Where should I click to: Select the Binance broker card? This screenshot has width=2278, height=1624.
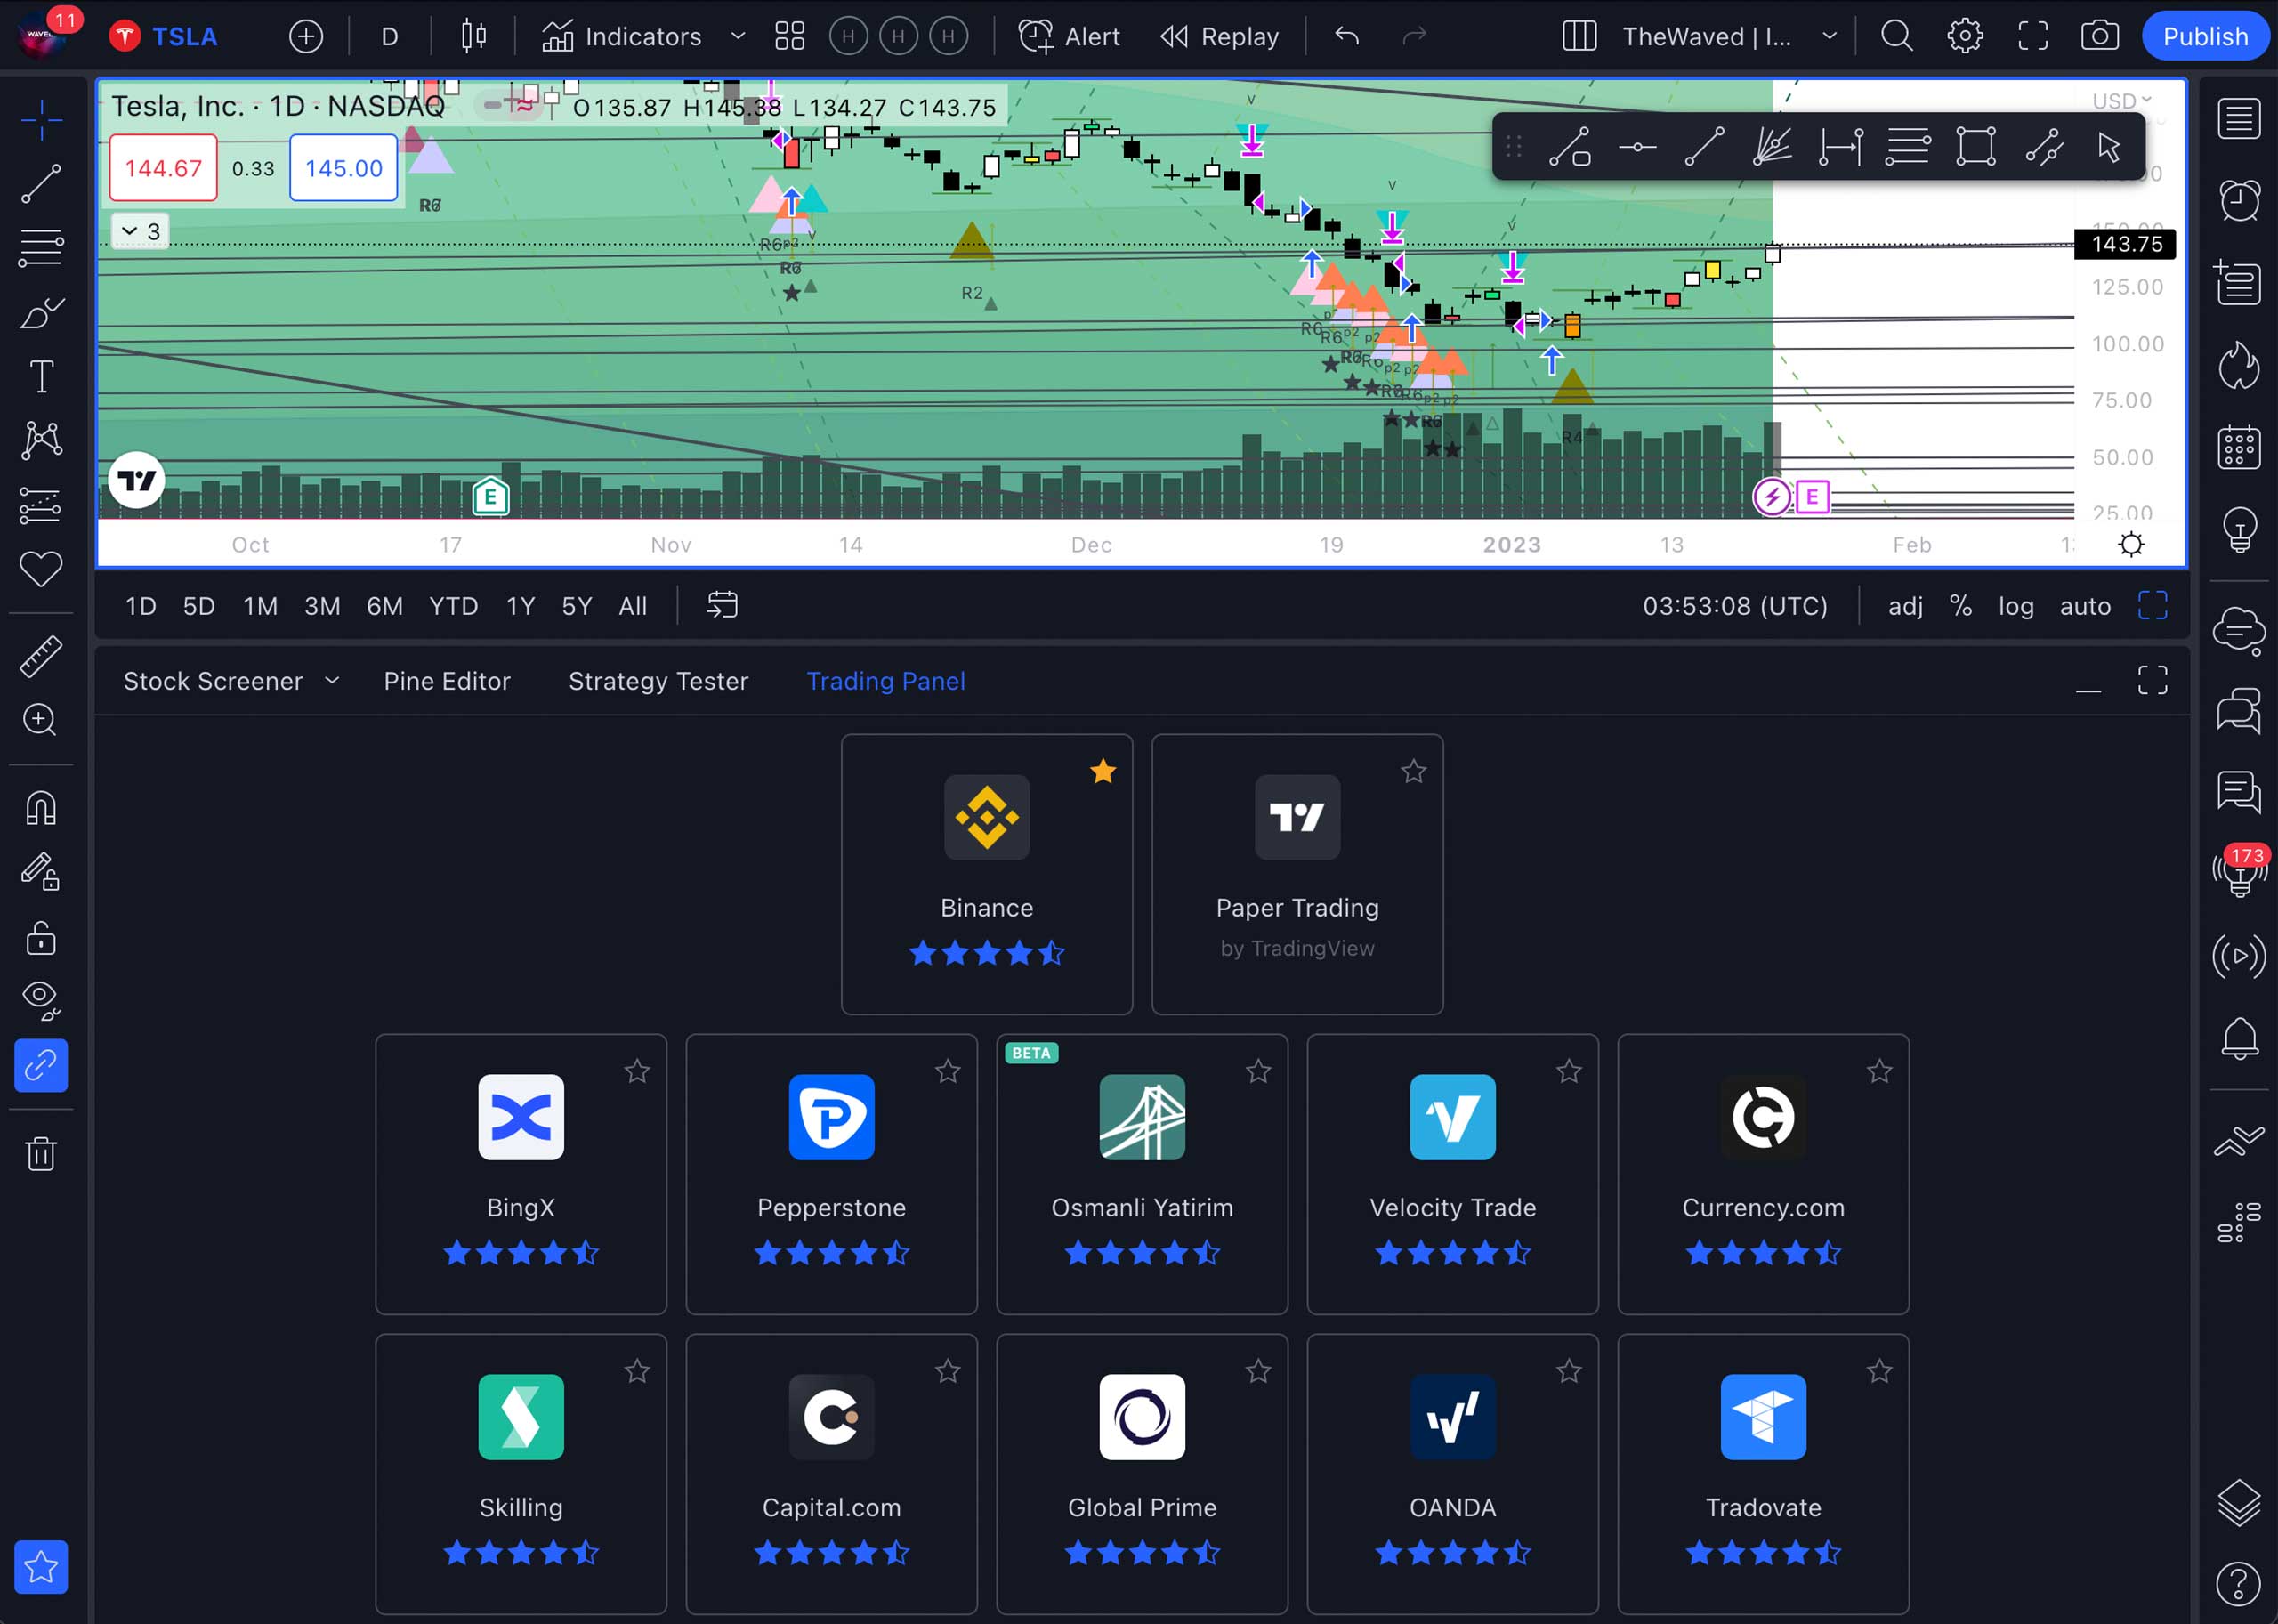pos(987,874)
